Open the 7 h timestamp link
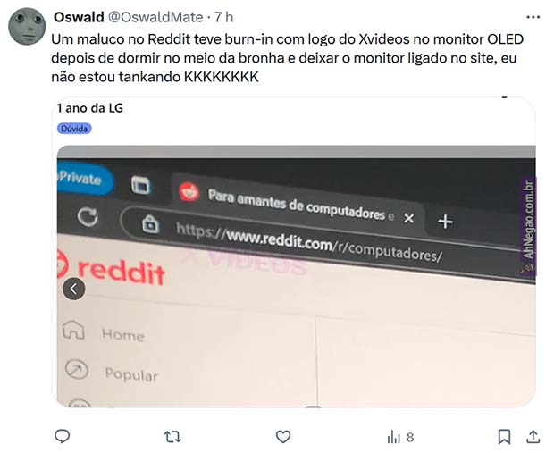 [224, 17]
